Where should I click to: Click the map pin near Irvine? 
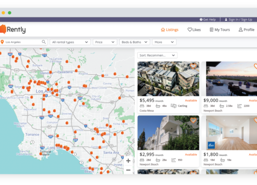pyautogui.click(x=108, y=171)
